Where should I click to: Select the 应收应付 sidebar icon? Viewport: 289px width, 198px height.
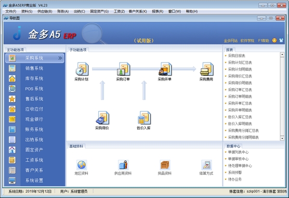pyautogui.click(x=12, y=109)
